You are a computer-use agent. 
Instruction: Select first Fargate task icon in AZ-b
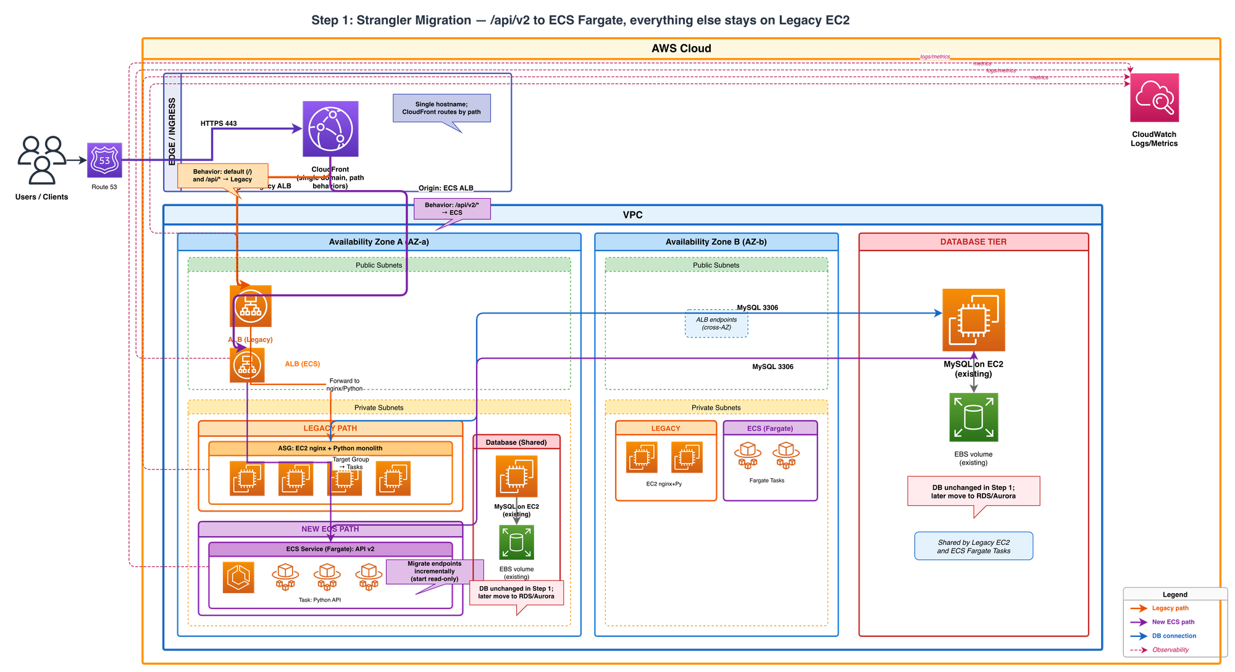click(748, 455)
